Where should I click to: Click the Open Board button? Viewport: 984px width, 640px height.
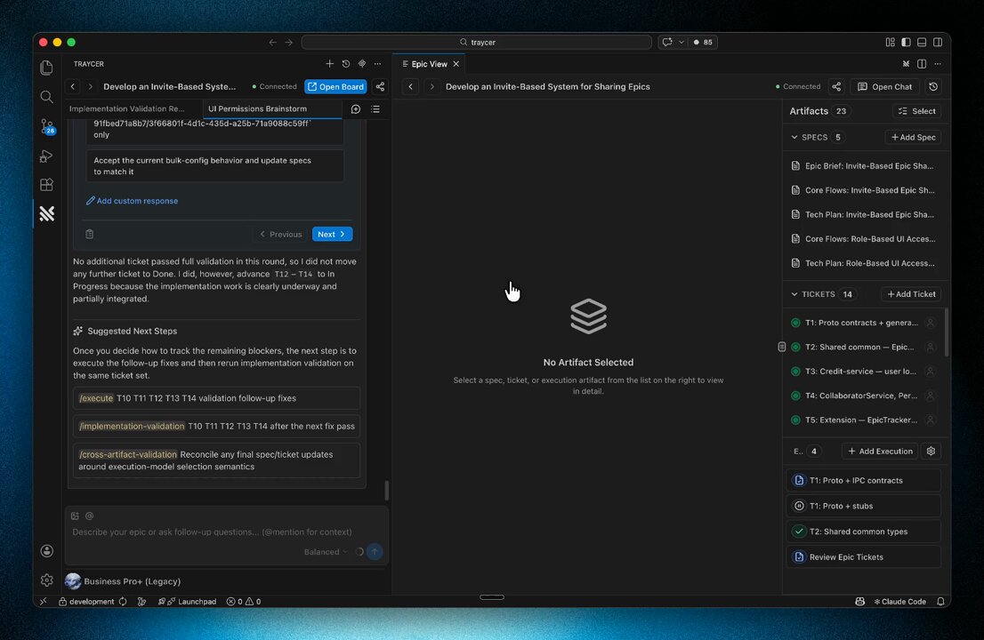tap(335, 86)
